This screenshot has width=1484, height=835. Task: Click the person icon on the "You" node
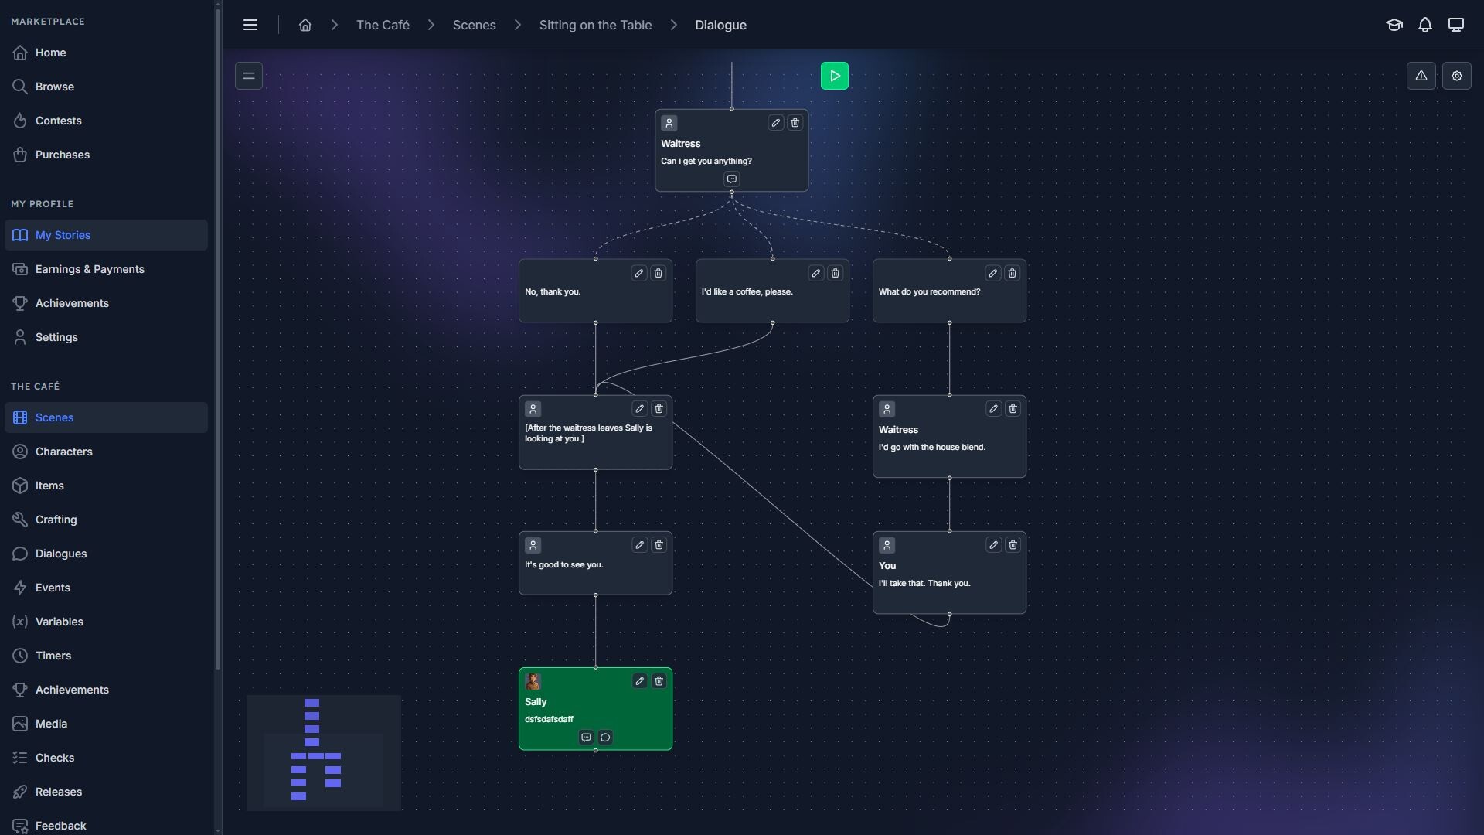(887, 545)
